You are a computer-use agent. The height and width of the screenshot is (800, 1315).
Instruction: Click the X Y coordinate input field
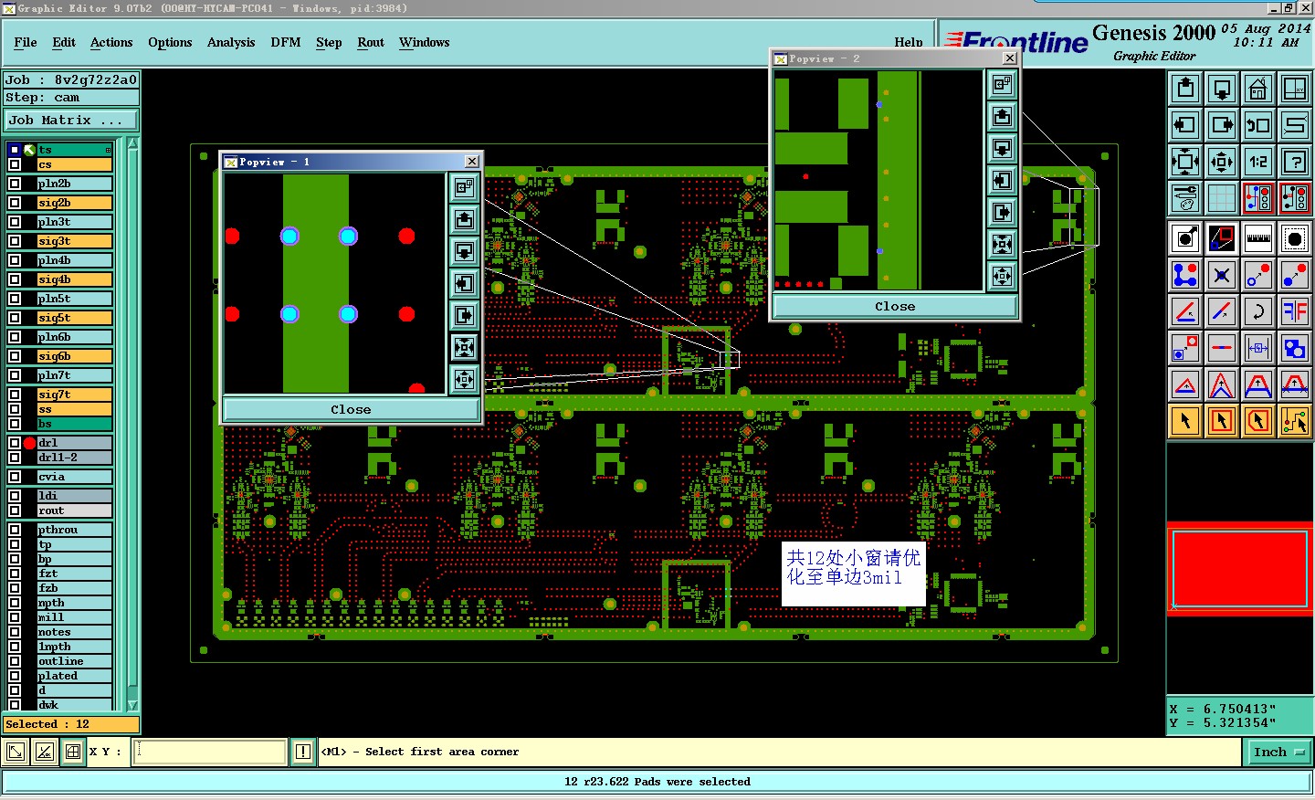point(210,752)
